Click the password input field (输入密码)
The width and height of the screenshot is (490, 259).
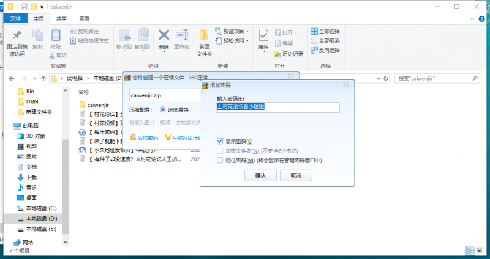(x=277, y=107)
